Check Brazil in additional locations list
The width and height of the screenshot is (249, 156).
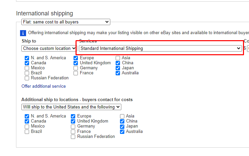click(x=27, y=132)
